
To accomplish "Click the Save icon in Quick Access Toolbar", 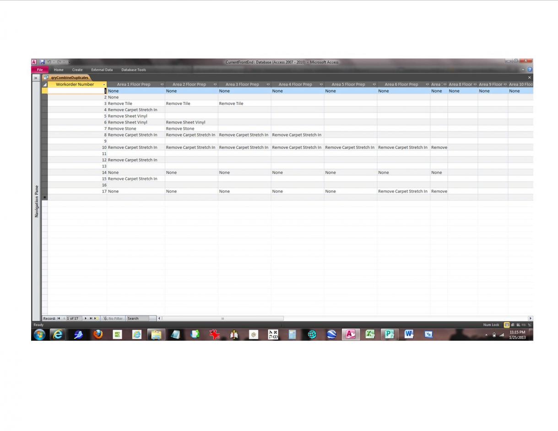I will tap(42, 62).
